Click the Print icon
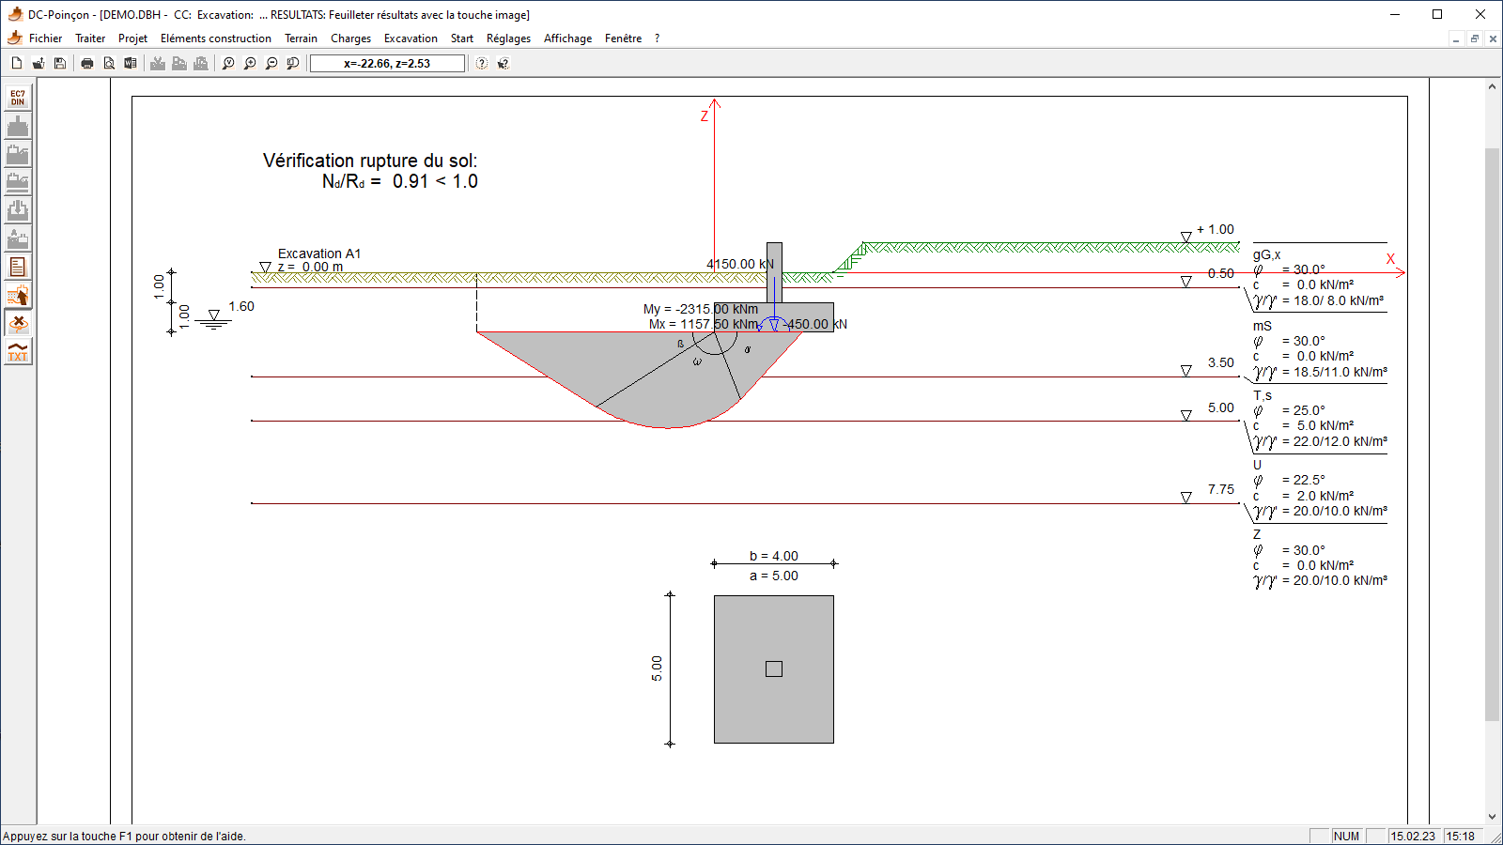Image resolution: width=1503 pixels, height=845 pixels. point(87,63)
